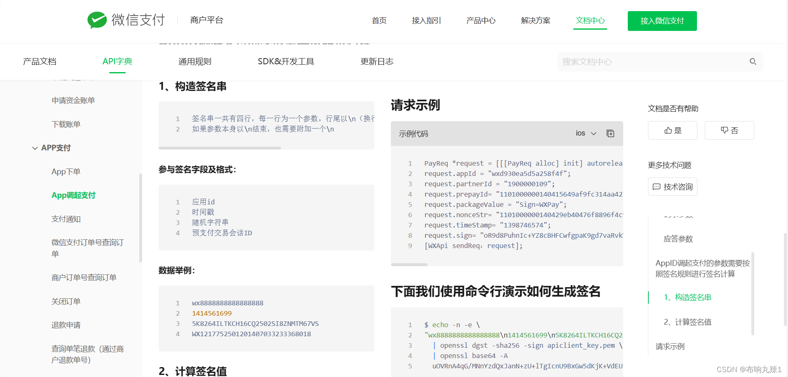Click the 接入微信支付 green button

[x=662, y=21]
